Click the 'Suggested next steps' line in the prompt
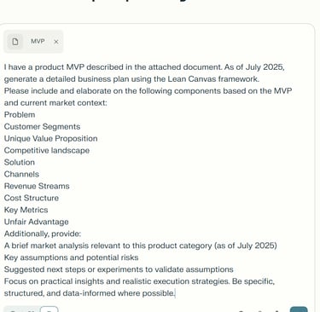The image size is (320, 312). pos(119,269)
